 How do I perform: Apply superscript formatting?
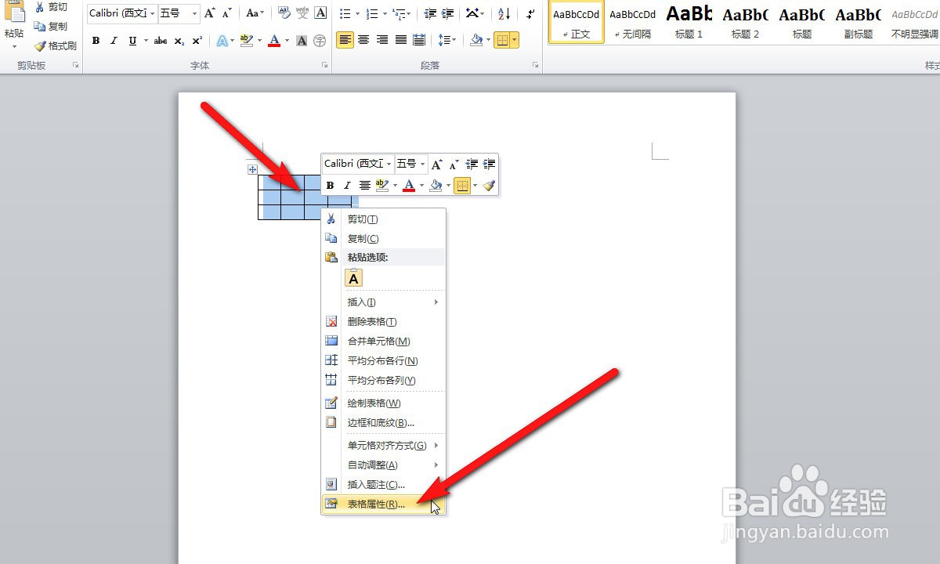pyautogui.click(x=197, y=41)
